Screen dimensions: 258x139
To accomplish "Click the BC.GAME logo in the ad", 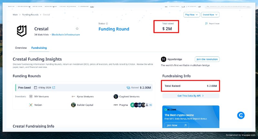I will tap(171, 110).
